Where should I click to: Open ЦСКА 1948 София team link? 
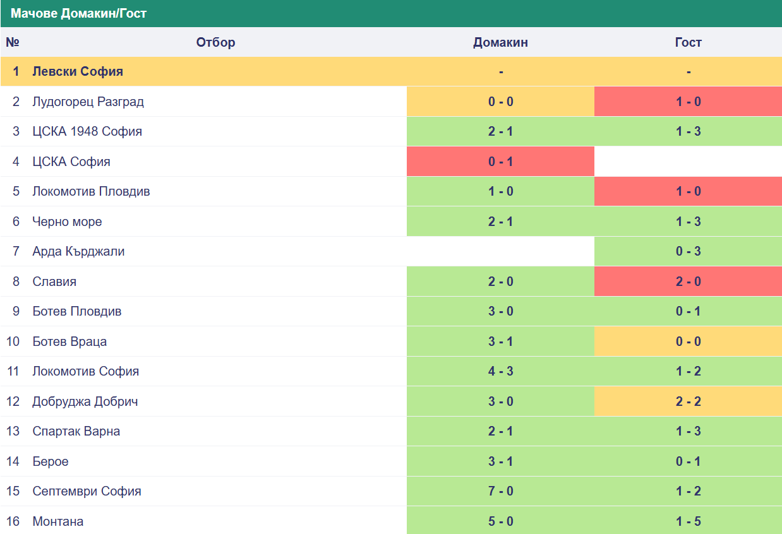point(87,131)
